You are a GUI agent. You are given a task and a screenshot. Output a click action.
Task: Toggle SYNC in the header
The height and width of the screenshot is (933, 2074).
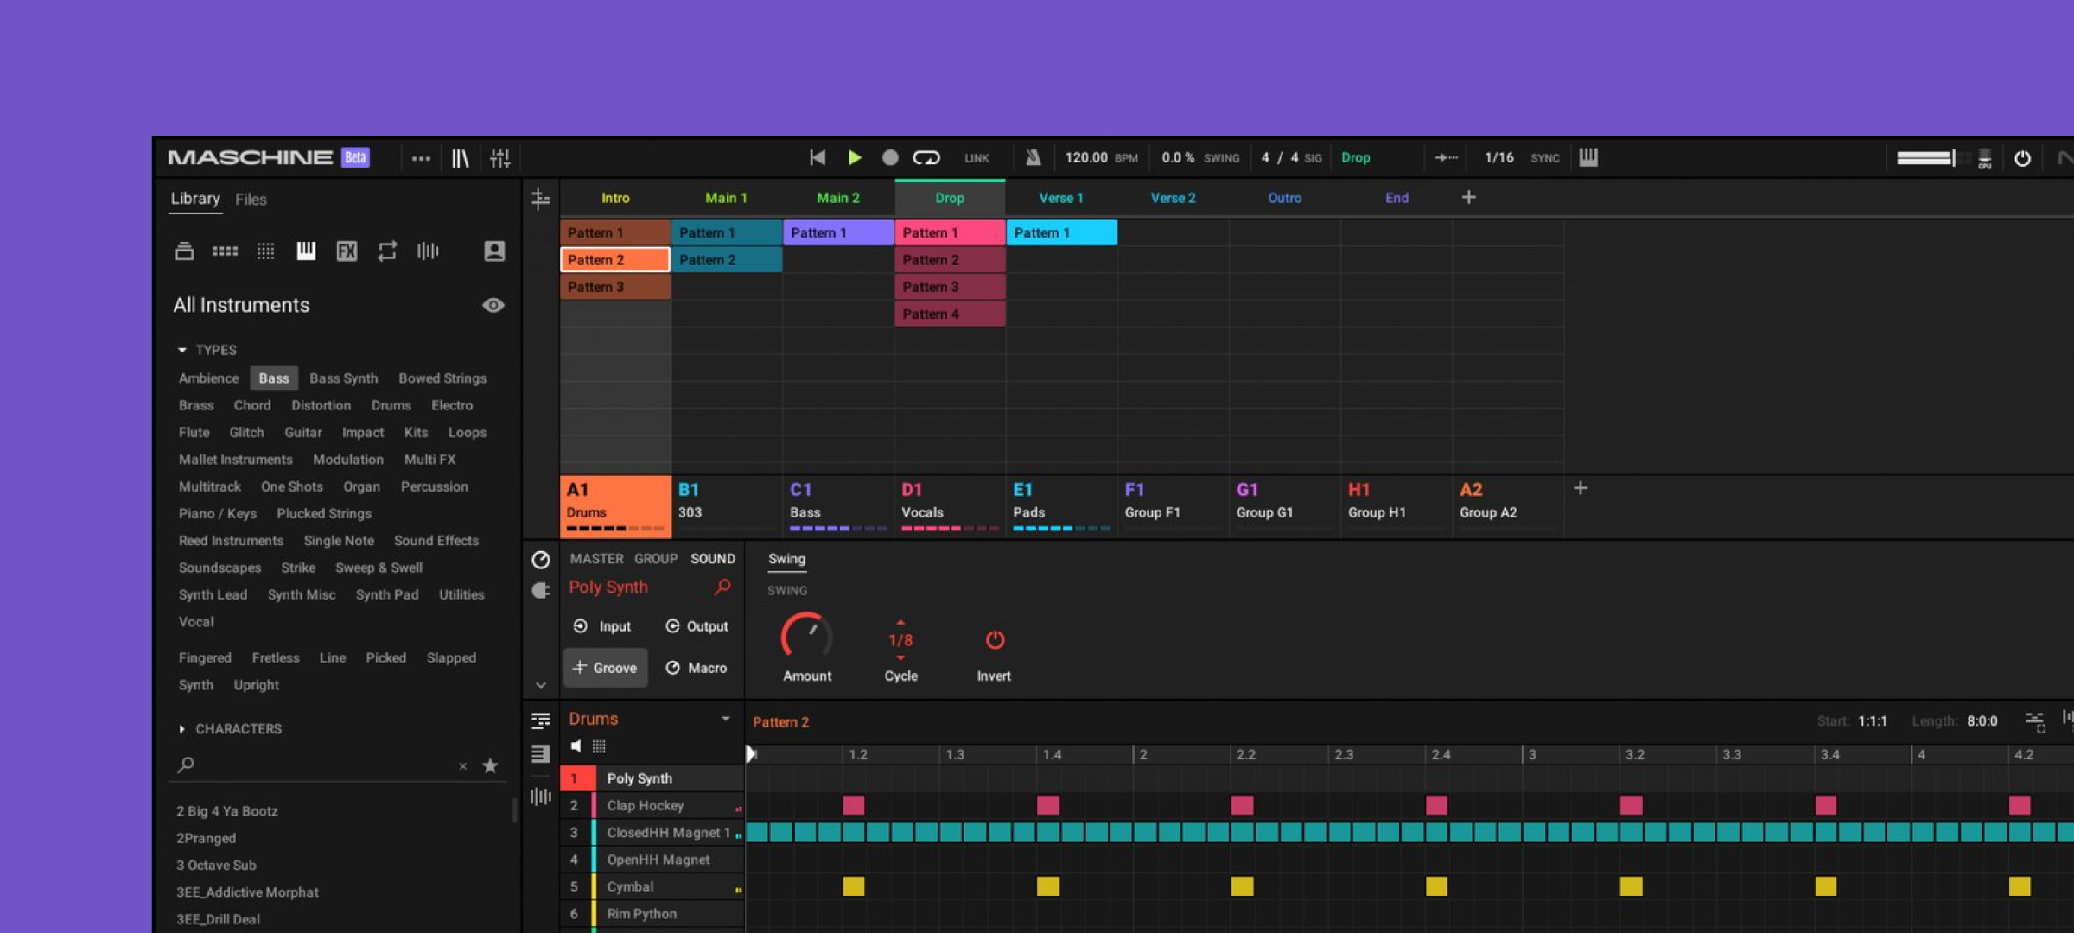[x=1544, y=158]
